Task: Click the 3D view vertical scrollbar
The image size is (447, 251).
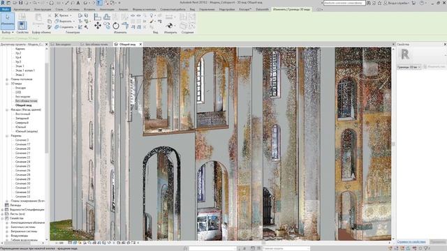Action: tap(393, 144)
